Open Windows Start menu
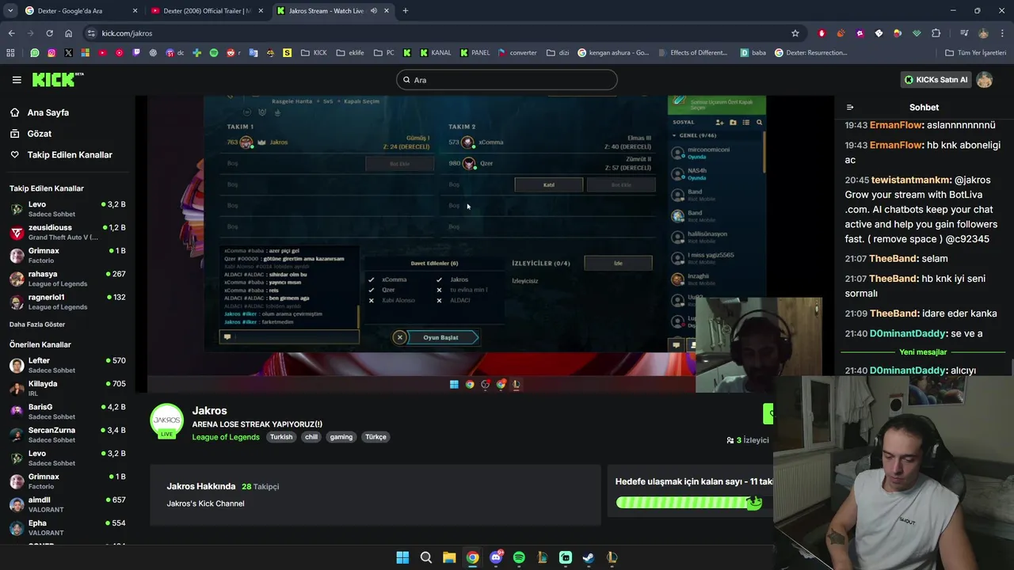1014x570 pixels. (402, 557)
